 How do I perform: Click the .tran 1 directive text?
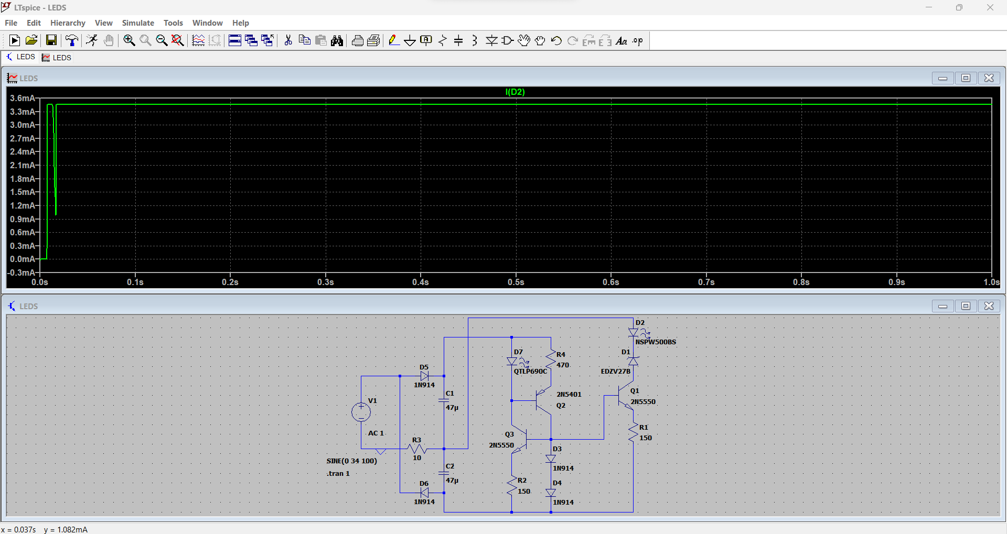click(338, 473)
